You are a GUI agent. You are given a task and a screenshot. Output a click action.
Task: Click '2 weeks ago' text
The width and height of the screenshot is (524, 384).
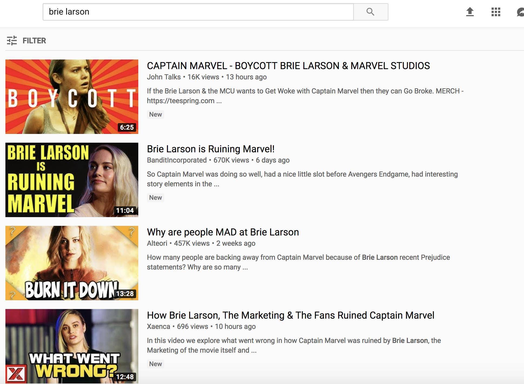pos(236,243)
